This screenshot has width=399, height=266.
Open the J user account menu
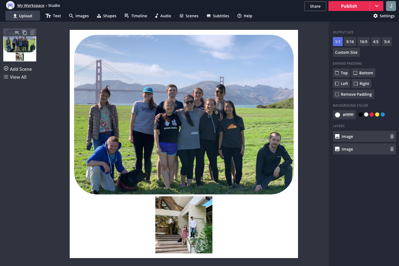[x=391, y=6]
